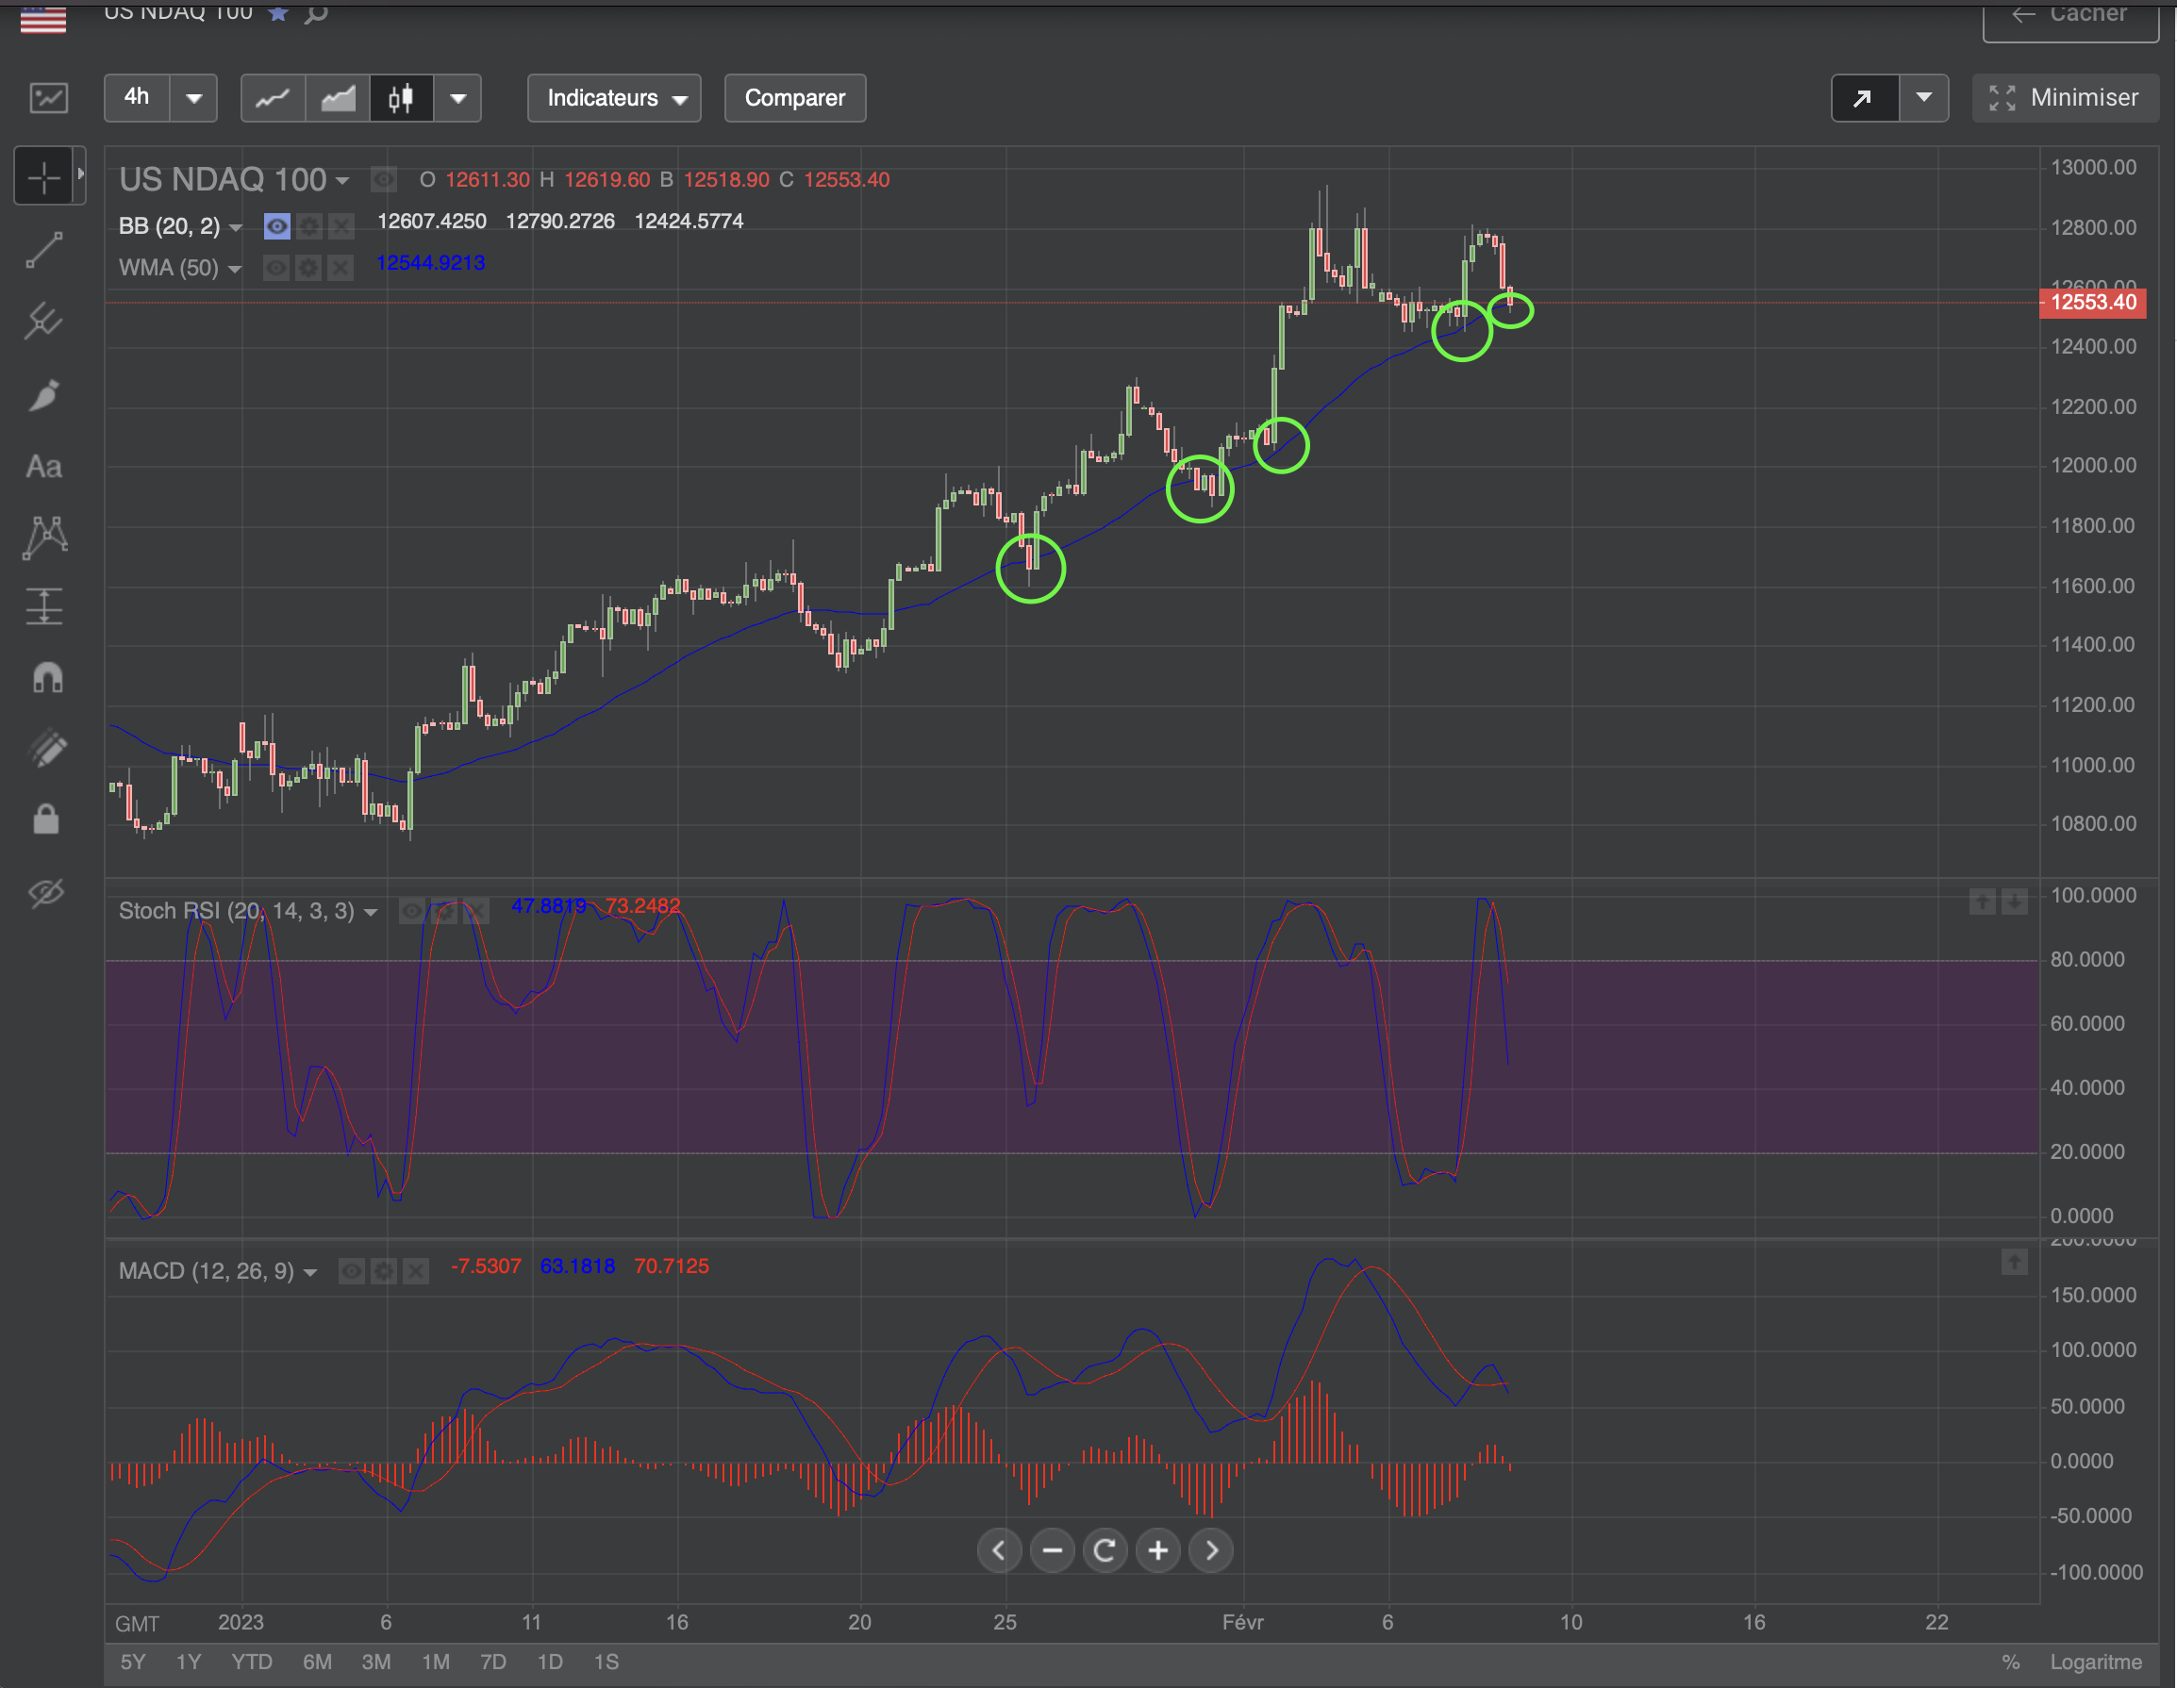
Task: Click the Minimiser button
Action: click(2065, 98)
